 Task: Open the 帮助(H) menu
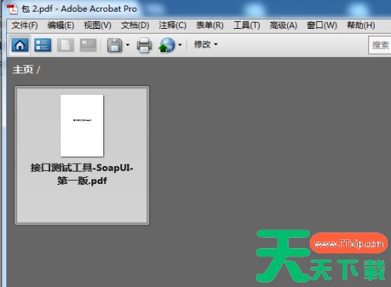click(361, 26)
